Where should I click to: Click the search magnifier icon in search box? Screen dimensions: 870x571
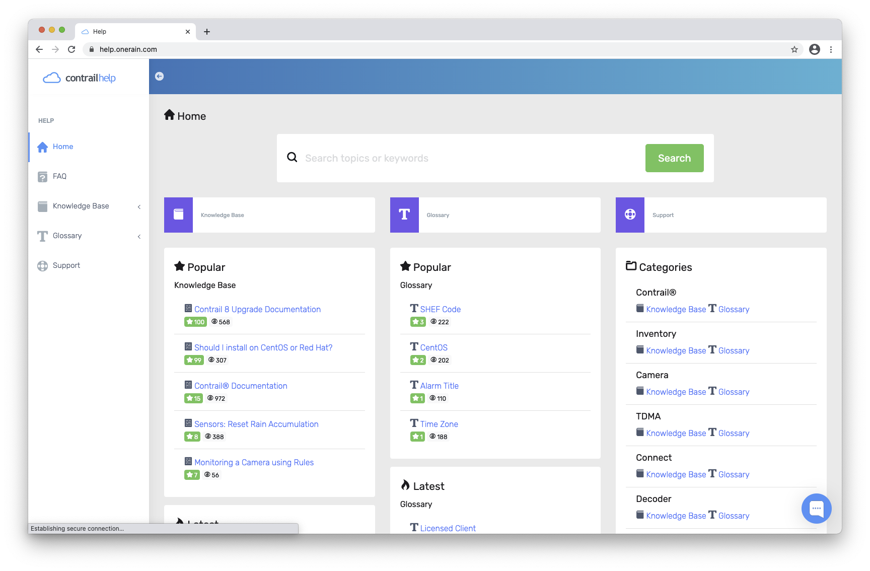pyautogui.click(x=292, y=157)
